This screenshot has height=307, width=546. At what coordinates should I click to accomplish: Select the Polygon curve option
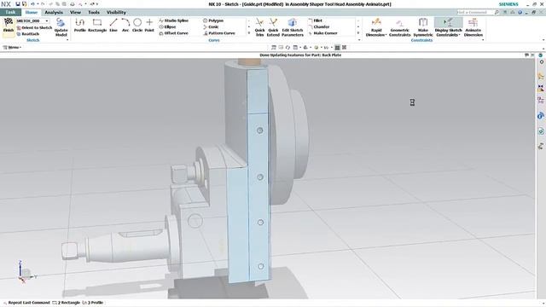coord(213,20)
